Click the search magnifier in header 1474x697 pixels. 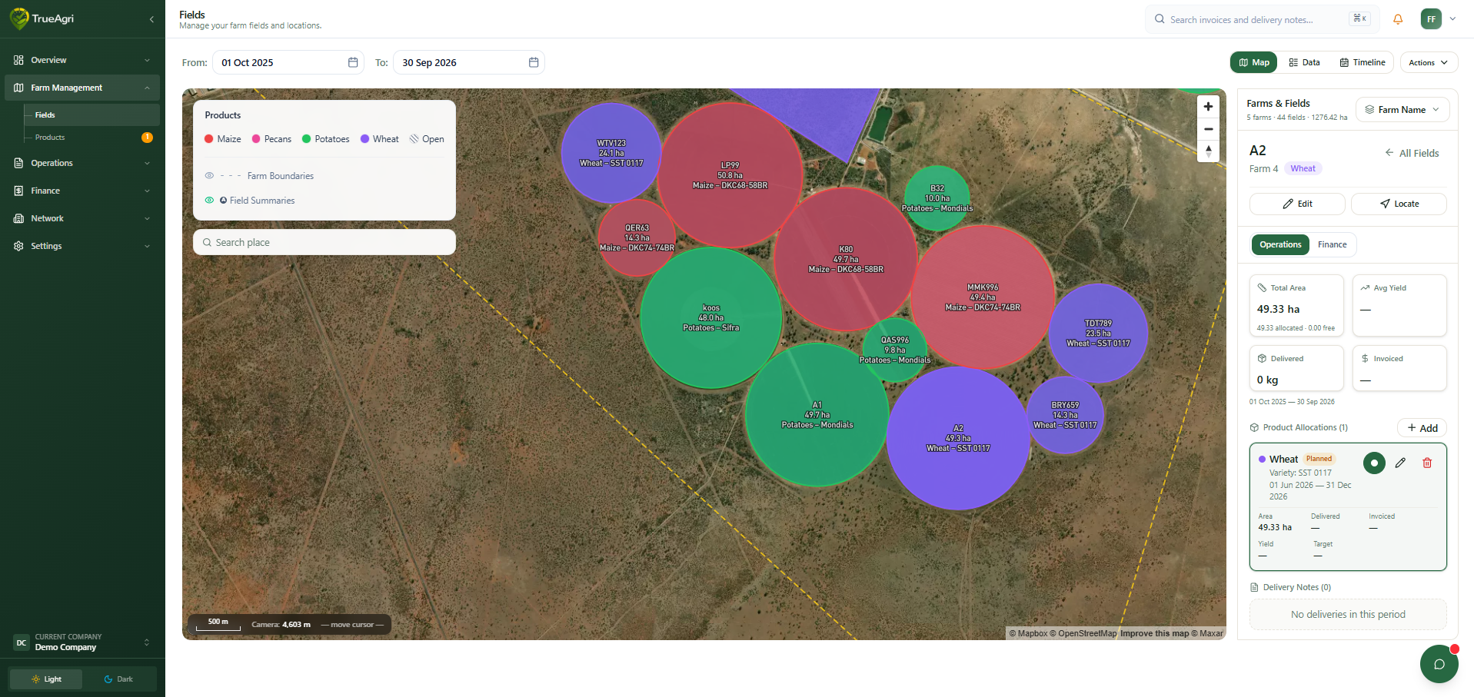tap(1160, 19)
